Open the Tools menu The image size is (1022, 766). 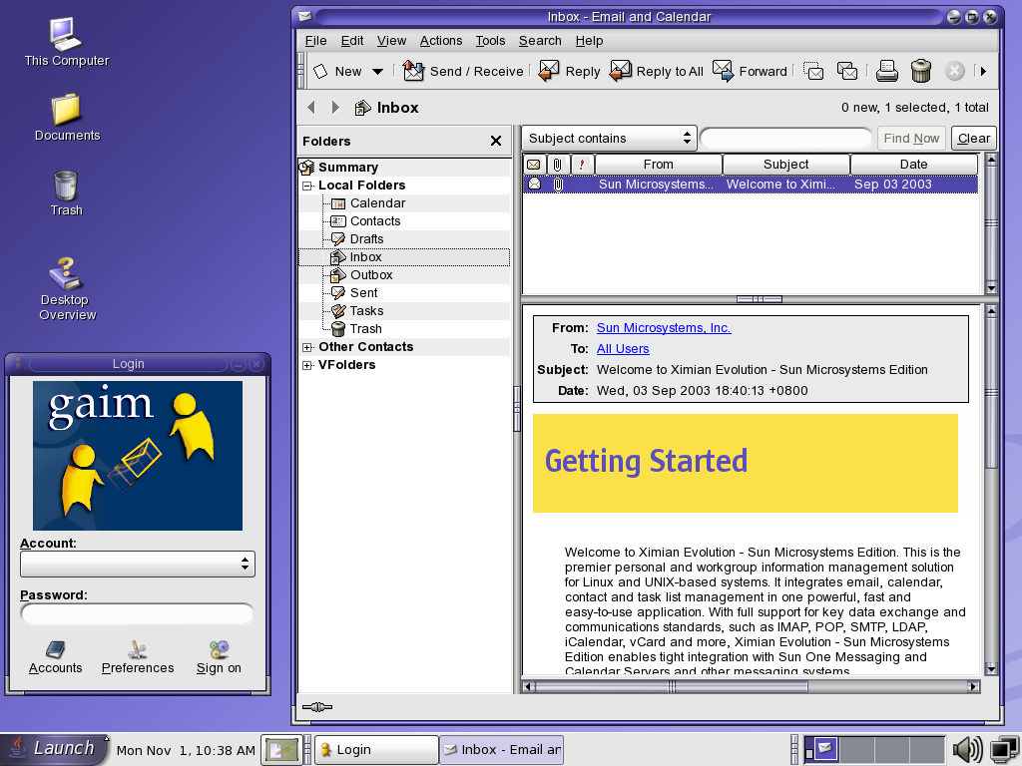pos(490,40)
